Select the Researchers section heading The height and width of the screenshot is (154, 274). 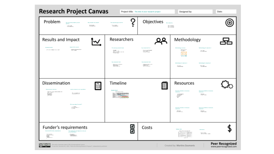pyautogui.click(x=121, y=39)
